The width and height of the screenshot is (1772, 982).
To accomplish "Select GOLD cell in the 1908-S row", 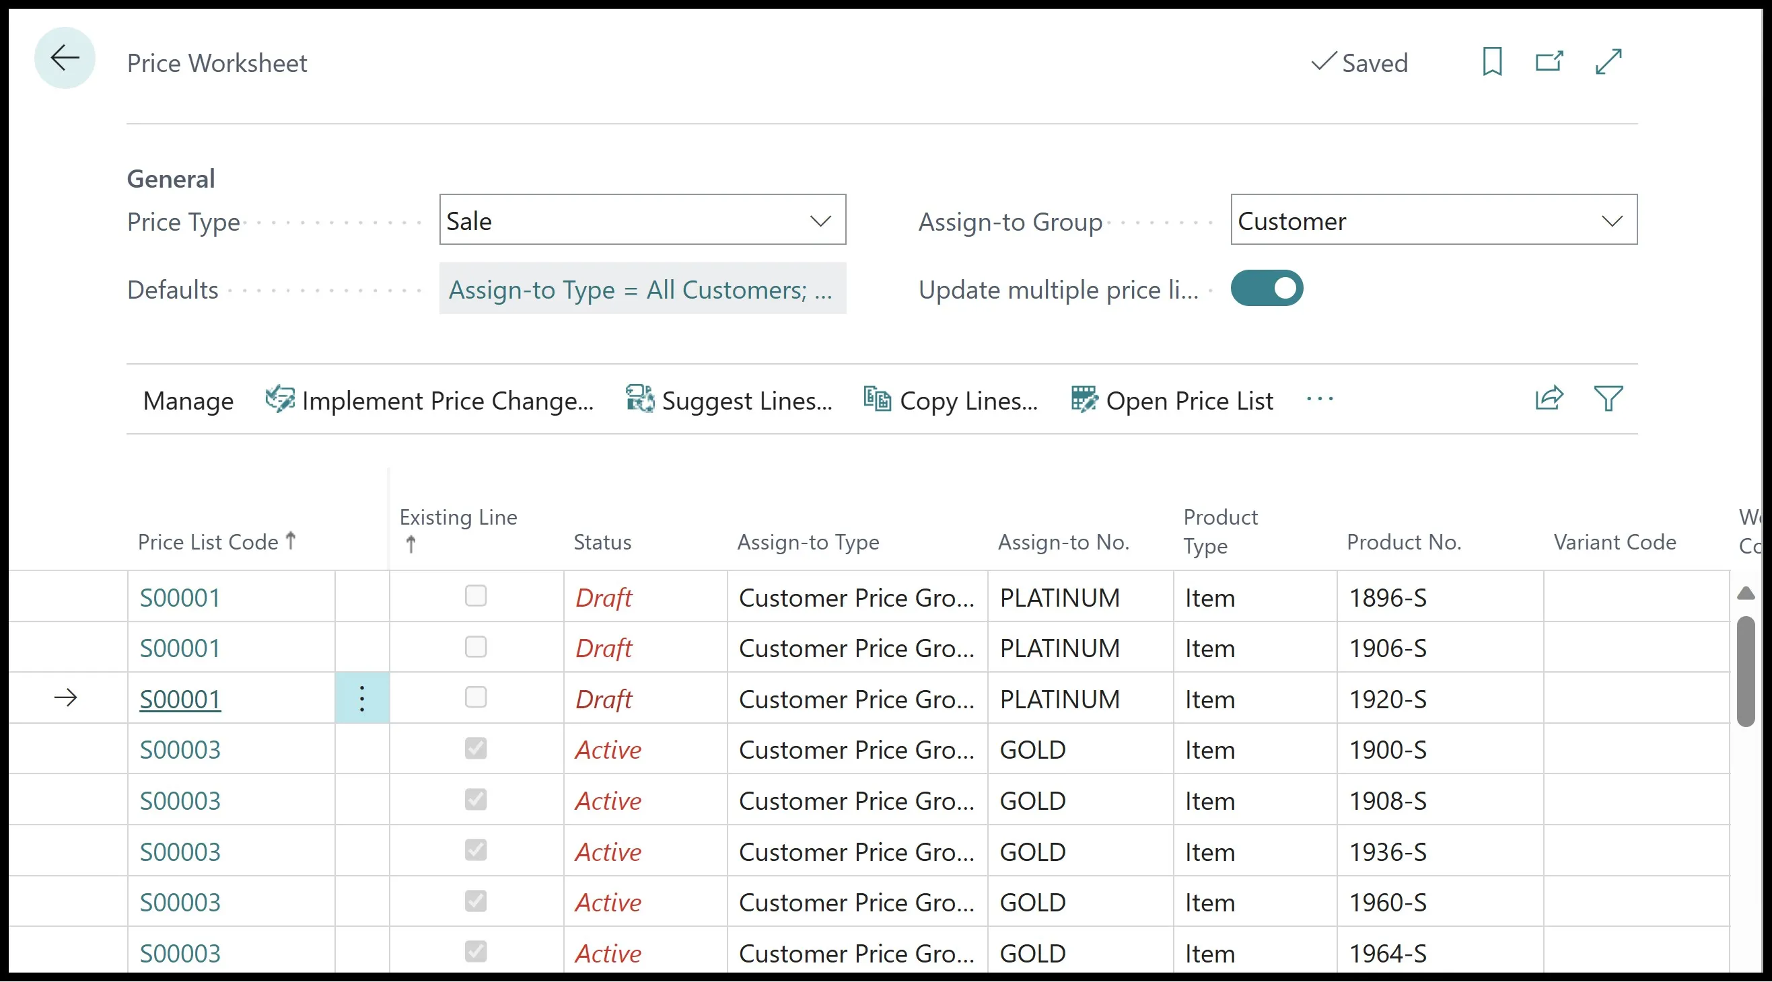I will [x=1081, y=800].
